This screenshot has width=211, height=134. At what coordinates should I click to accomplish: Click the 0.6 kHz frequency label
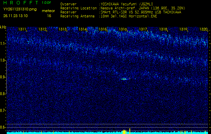tap(3, 127)
